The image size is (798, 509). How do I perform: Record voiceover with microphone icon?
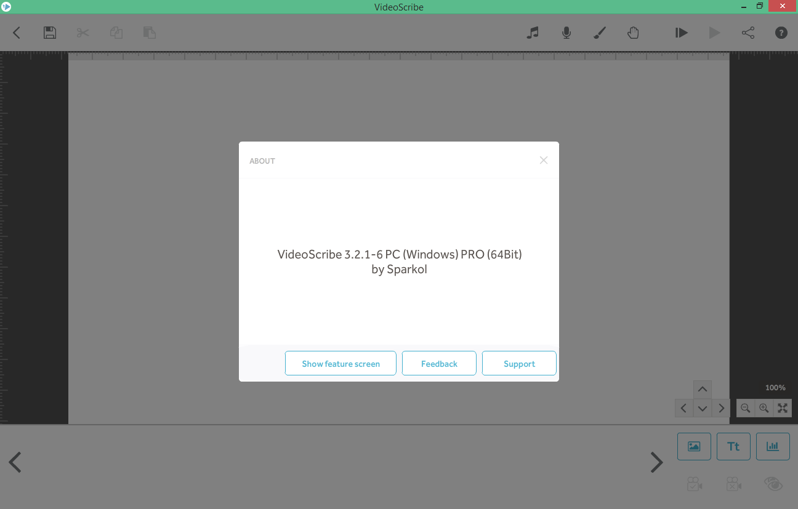[566, 33]
